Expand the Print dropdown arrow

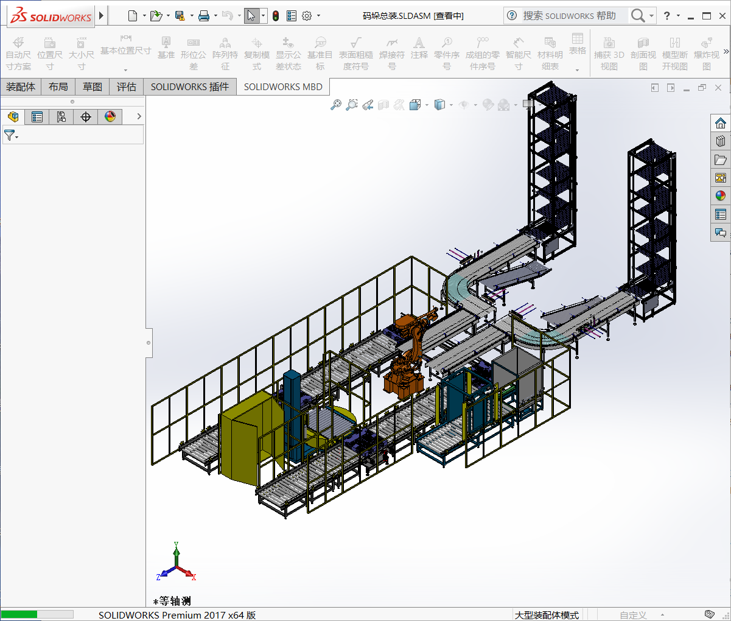215,16
